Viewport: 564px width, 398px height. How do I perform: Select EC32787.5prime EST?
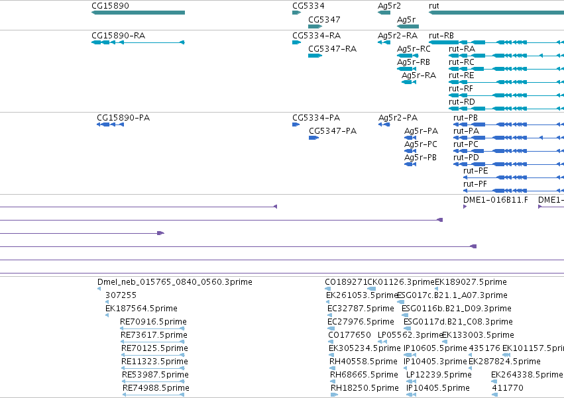click(x=330, y=315)
